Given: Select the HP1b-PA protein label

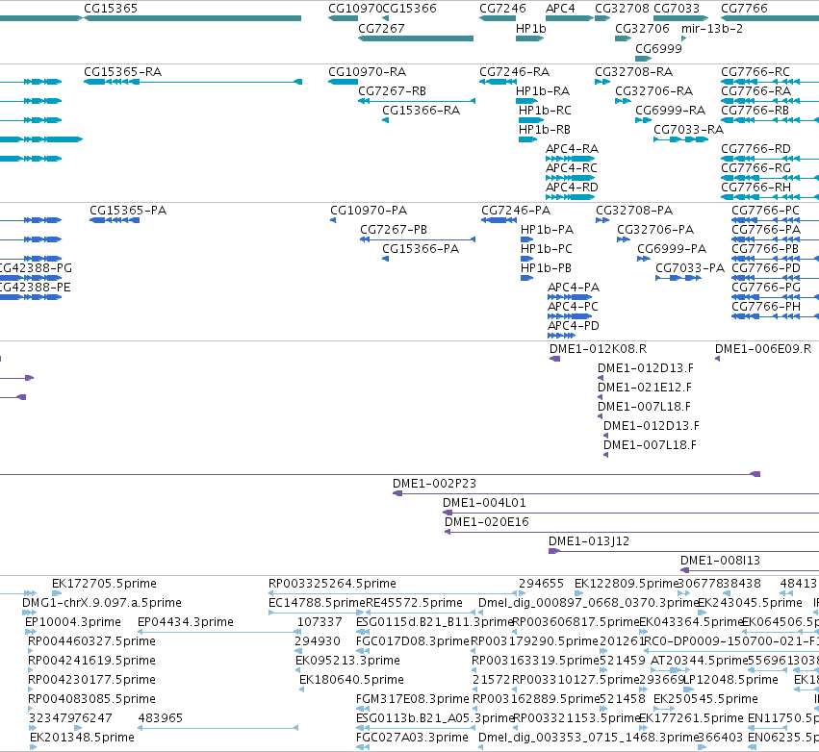Looking at the screenshot, I should tap(547, 230).
